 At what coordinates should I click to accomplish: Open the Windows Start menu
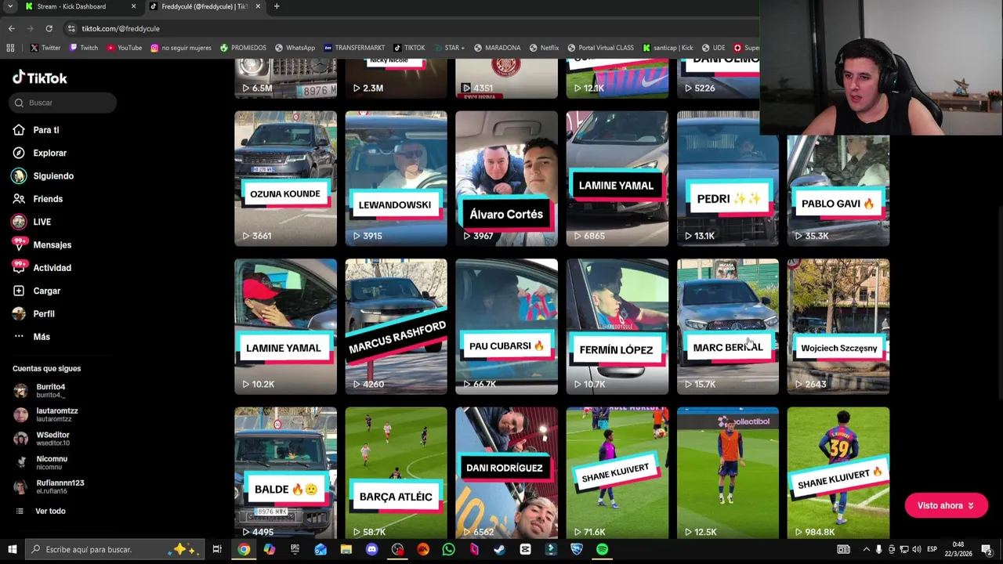tap(12, 549)
